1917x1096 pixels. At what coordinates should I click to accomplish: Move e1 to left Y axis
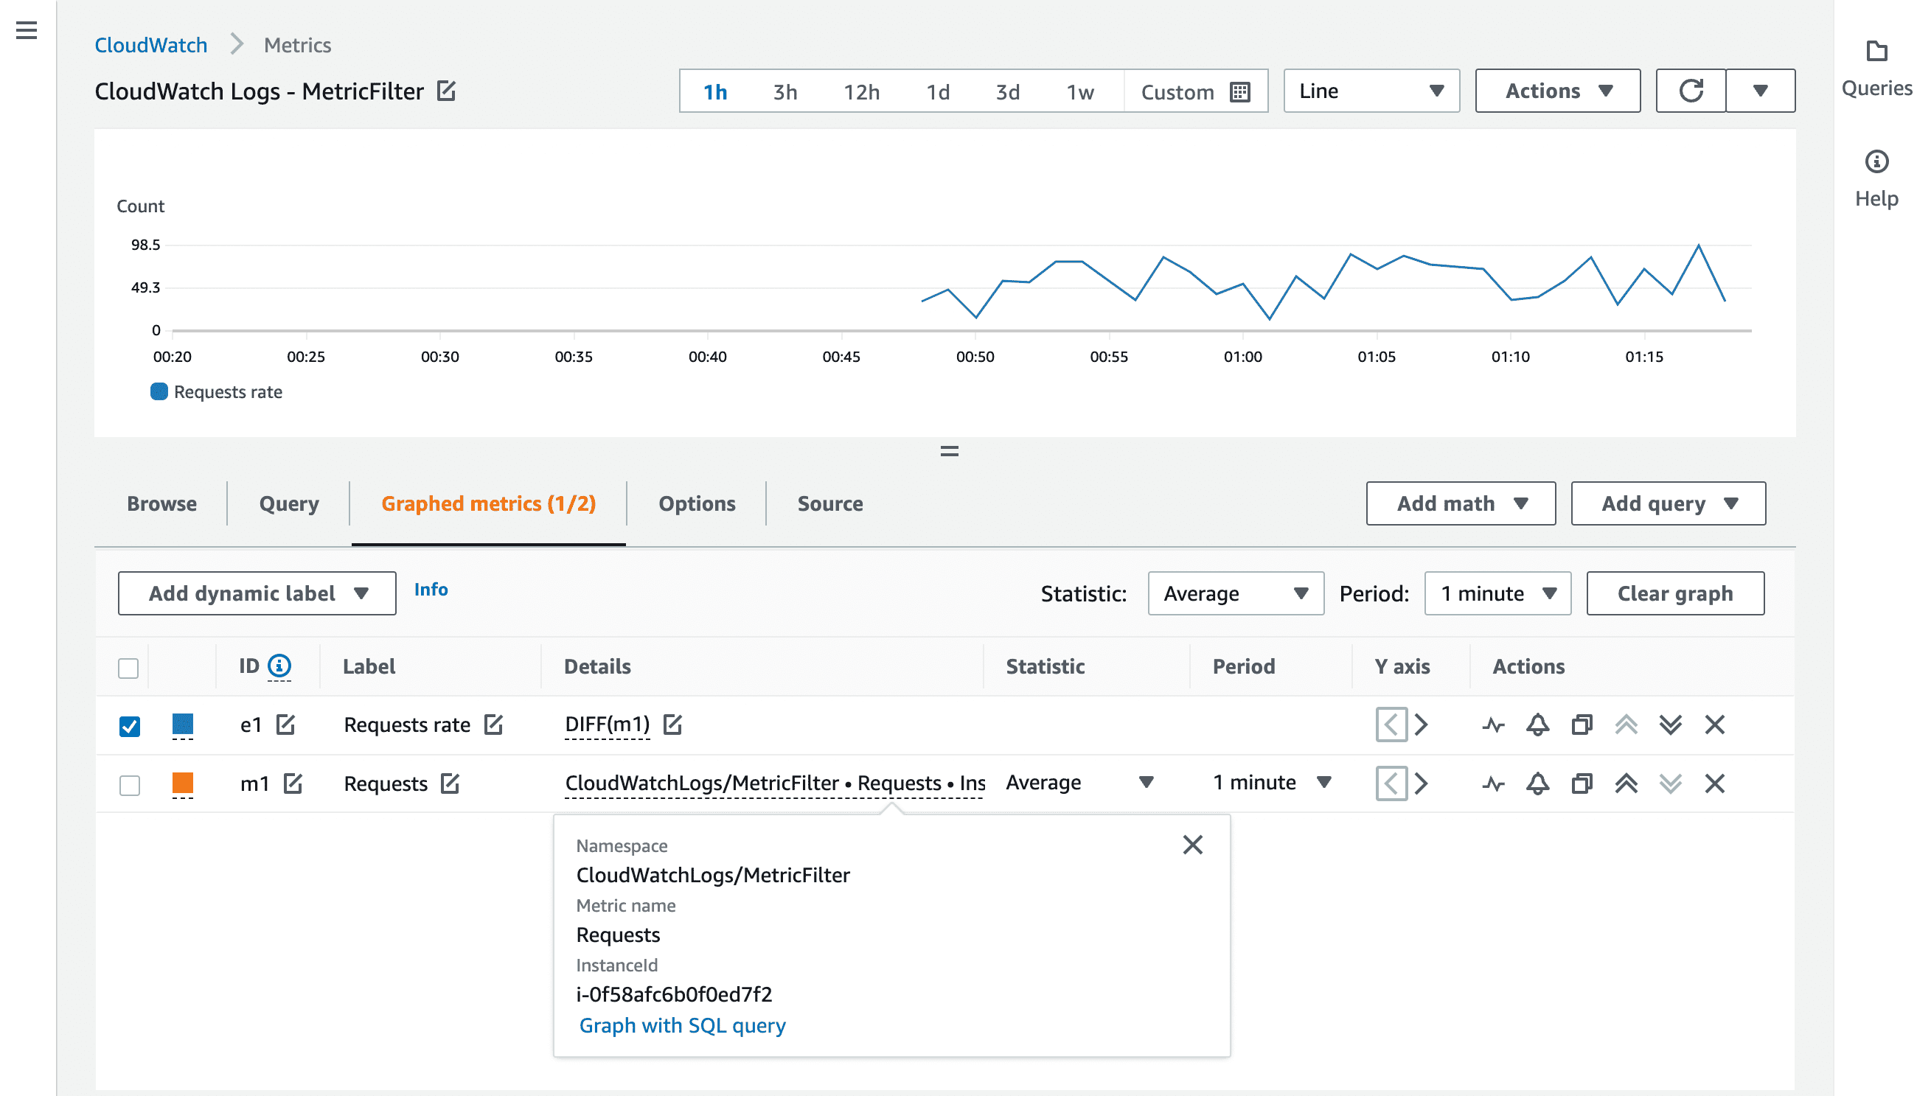[x=1391, y=725]
